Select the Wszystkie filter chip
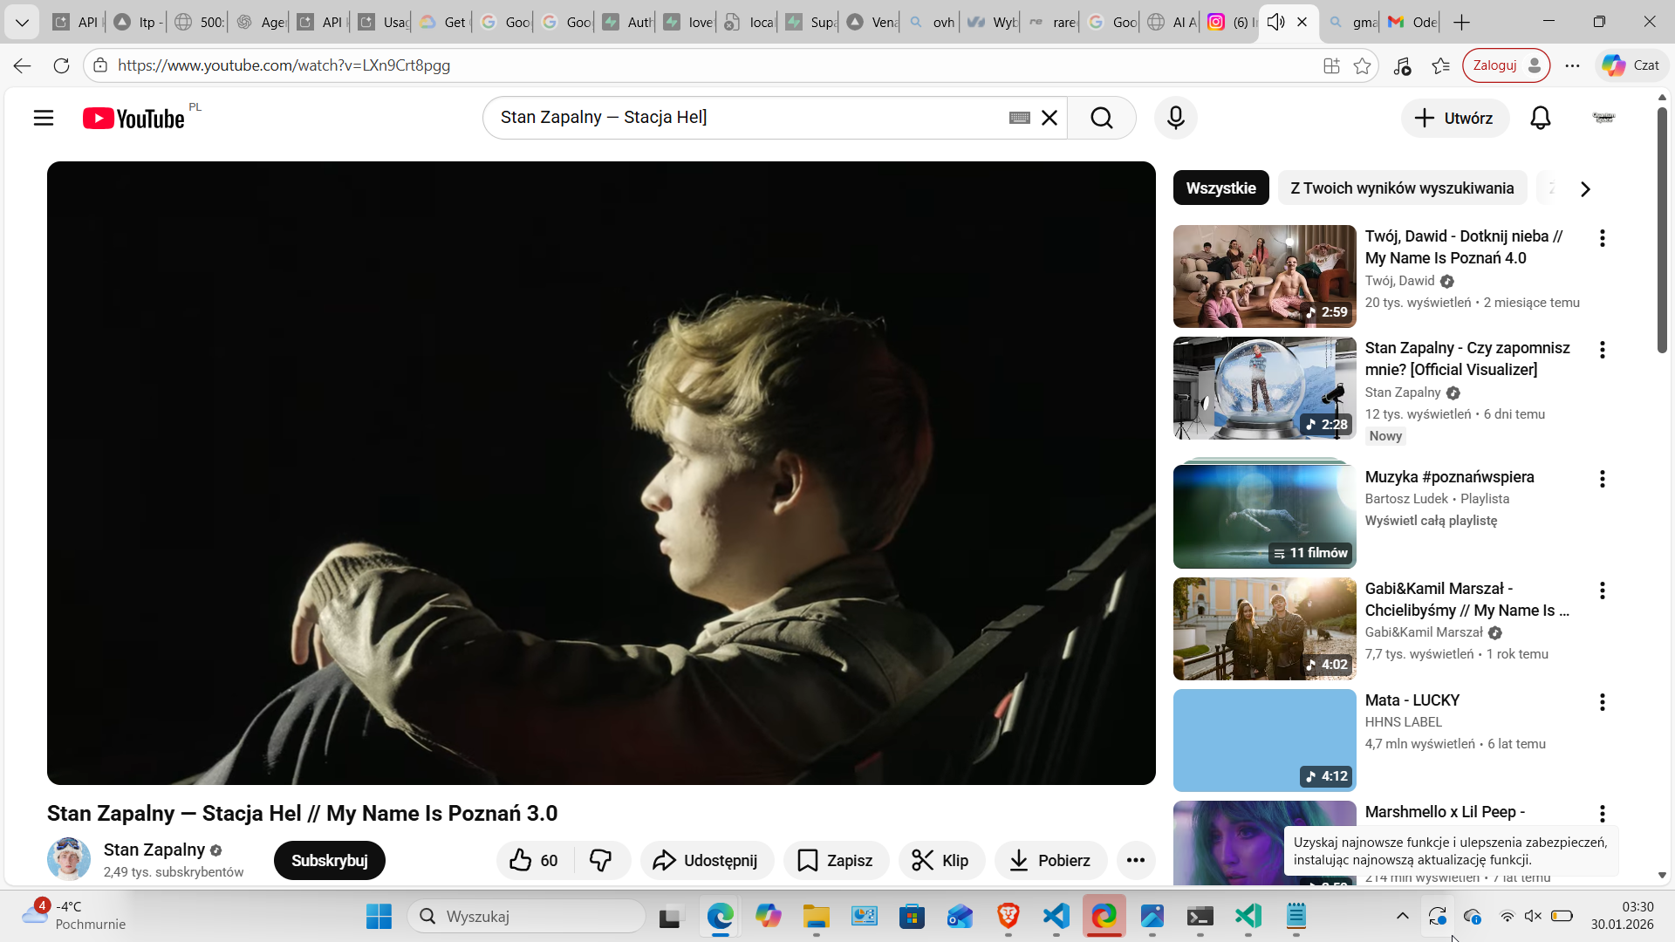 point(1220,188)
